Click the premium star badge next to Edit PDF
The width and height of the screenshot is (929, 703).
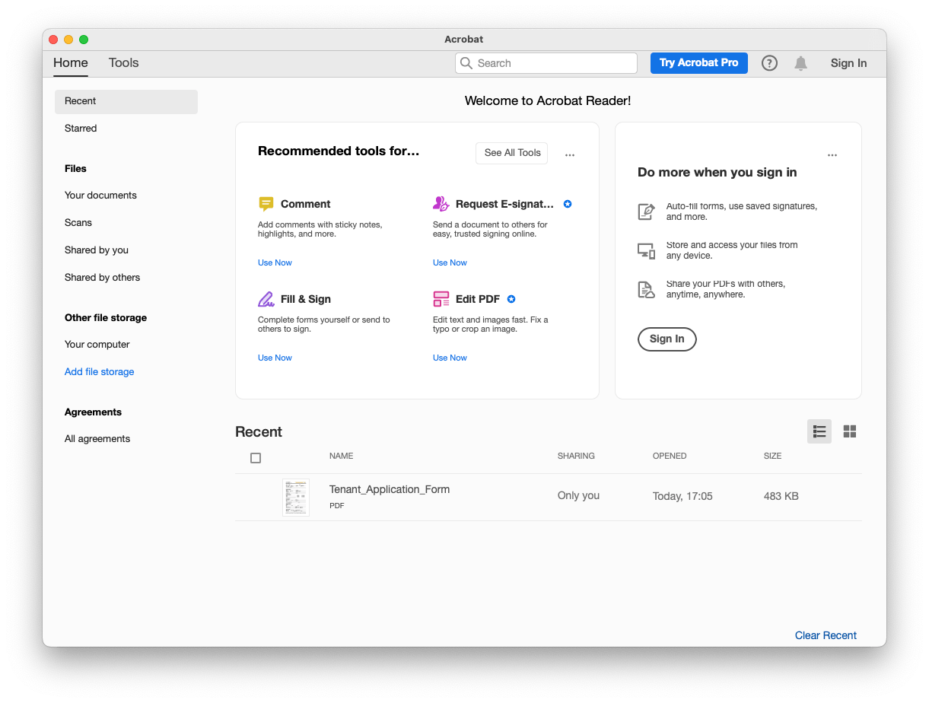pos(511,299)
